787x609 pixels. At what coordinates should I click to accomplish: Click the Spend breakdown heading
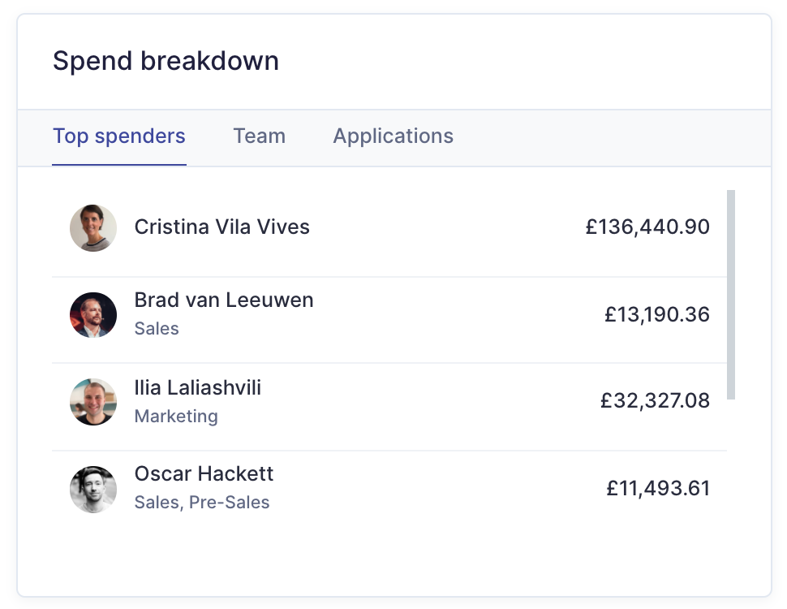pyautogui.click(x=166, y=61)
